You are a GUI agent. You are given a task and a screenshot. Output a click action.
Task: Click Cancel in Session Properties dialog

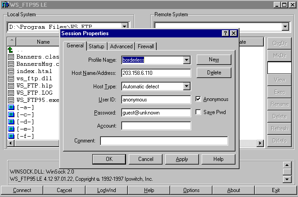point(145,159)
